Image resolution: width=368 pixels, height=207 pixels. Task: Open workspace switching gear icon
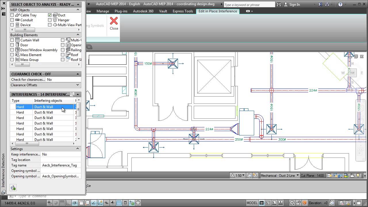coord(292,203)
